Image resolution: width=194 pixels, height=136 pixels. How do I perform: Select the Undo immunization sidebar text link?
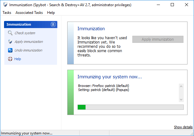(28, 50)
